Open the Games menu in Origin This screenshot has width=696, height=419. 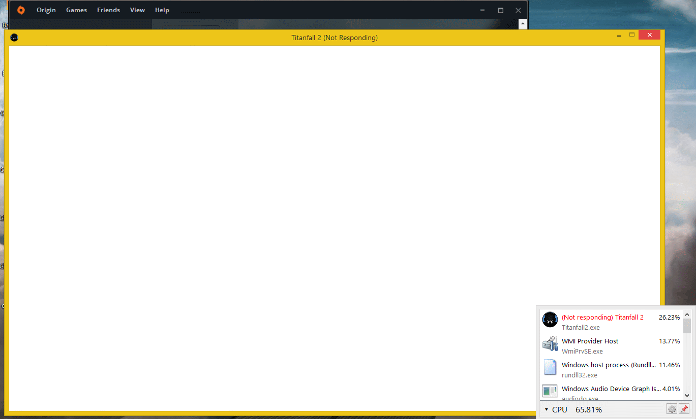point(76,10)
